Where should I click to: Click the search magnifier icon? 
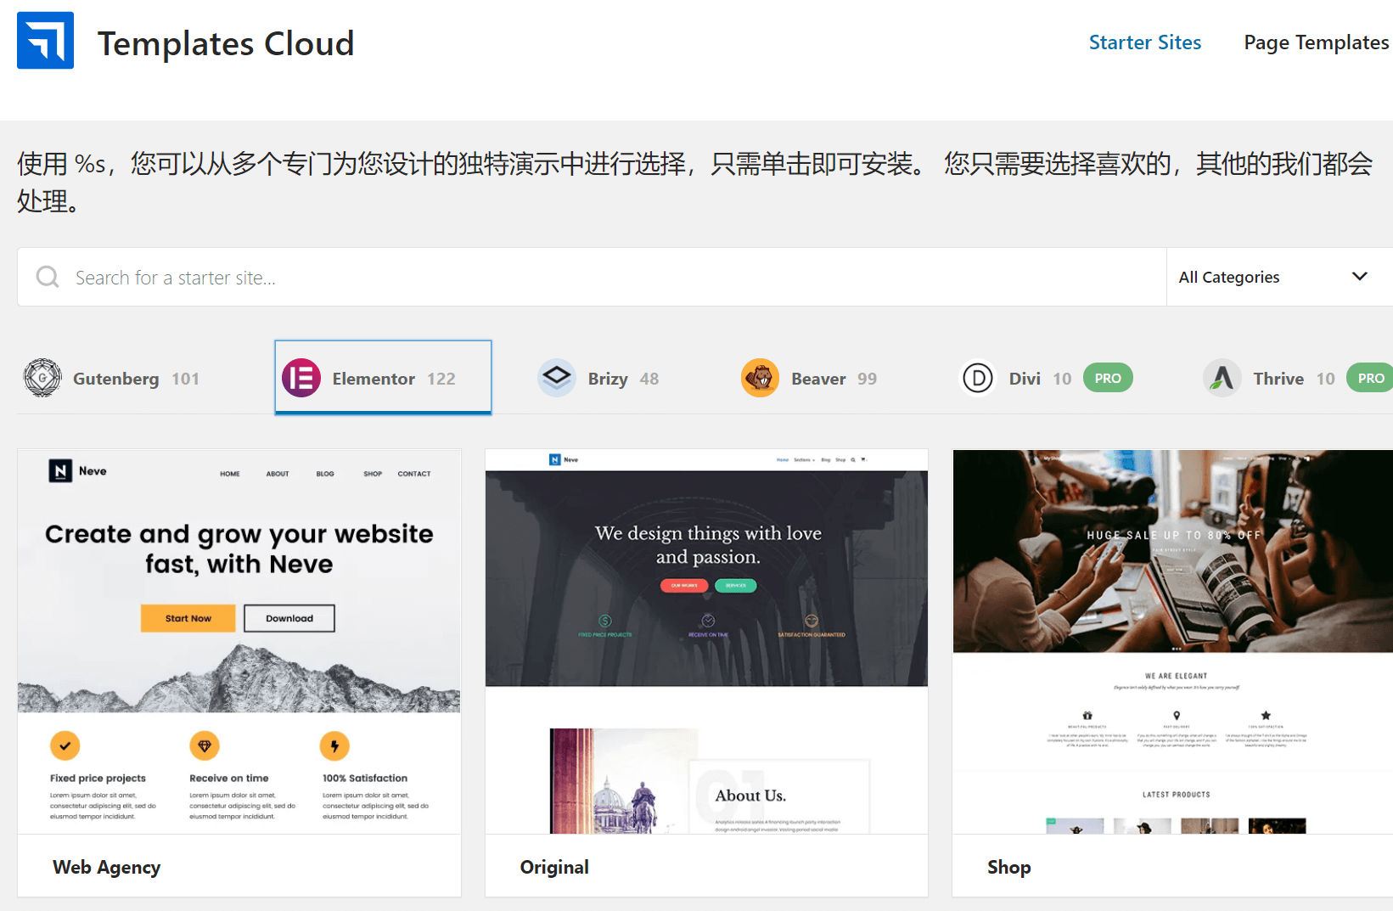point(48,277)
